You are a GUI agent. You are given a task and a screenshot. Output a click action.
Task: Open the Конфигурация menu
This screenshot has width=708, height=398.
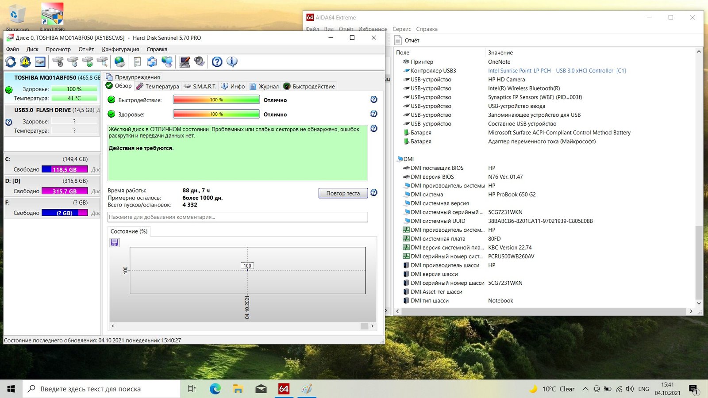coord(120,50)
